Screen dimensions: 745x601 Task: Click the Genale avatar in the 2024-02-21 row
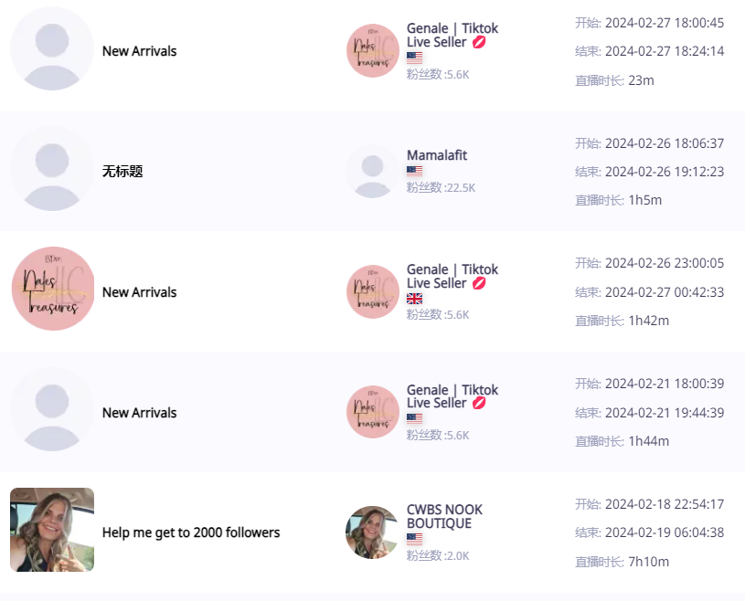coord(373,412)
